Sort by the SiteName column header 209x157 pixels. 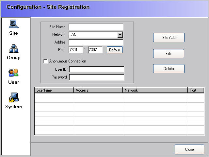tap(54, 90)
